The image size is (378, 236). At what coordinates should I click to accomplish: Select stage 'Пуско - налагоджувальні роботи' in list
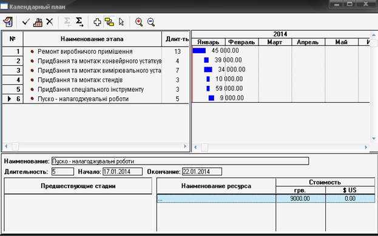[83, 99]
